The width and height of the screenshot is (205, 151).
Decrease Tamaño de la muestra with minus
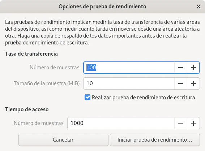181,83
